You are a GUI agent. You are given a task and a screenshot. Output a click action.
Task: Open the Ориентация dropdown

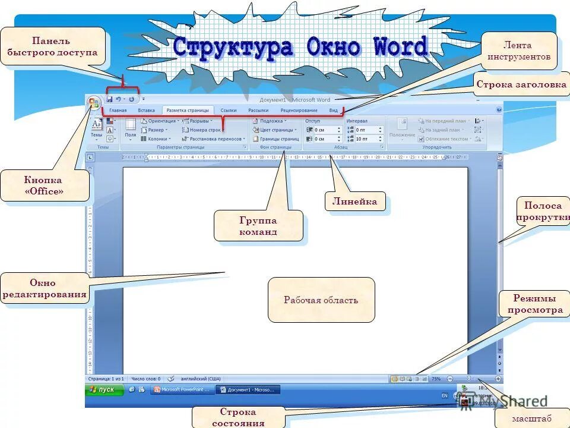(x=160, y=121)
